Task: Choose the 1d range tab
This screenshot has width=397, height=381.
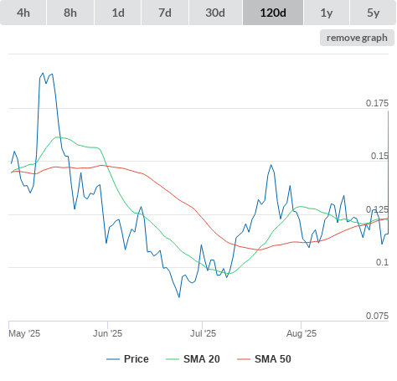Action: click(118, 13)
